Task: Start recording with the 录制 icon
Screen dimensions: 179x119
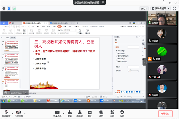Action: pos(101,114)
